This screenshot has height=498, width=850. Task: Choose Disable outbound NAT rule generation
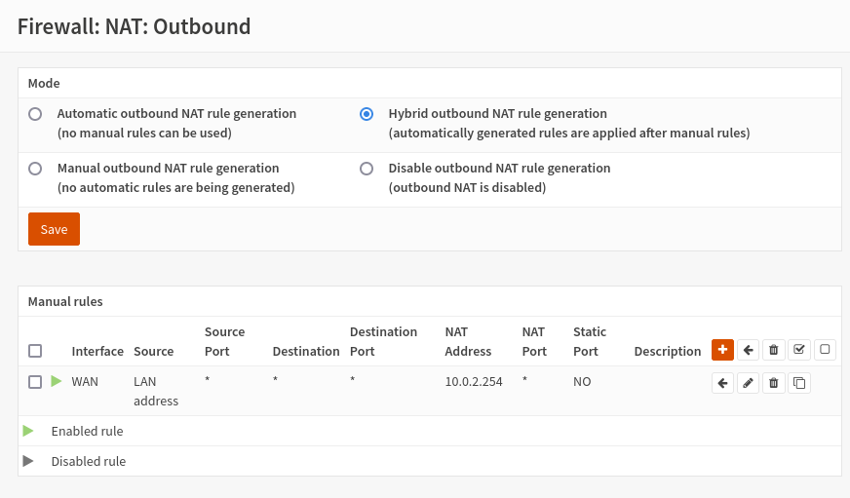click(367, 169)
